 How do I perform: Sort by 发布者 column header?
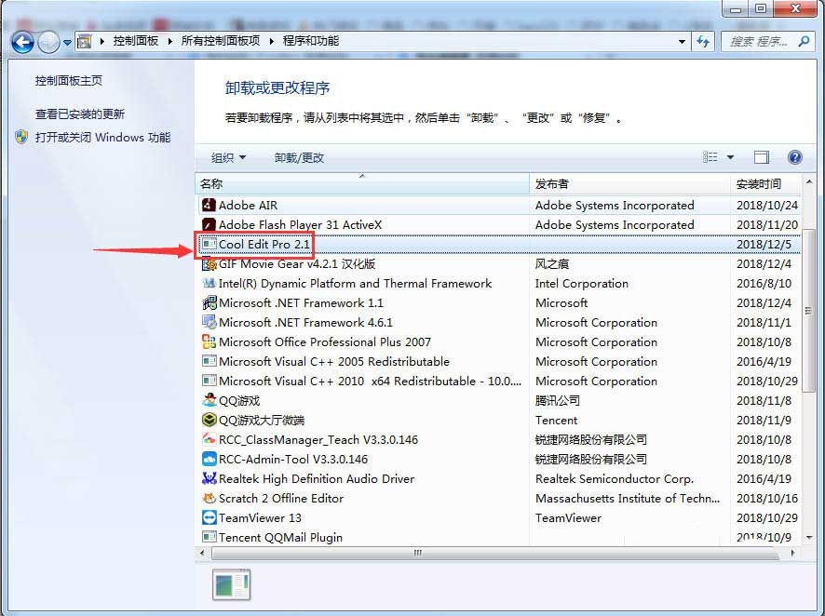[629, 184]
